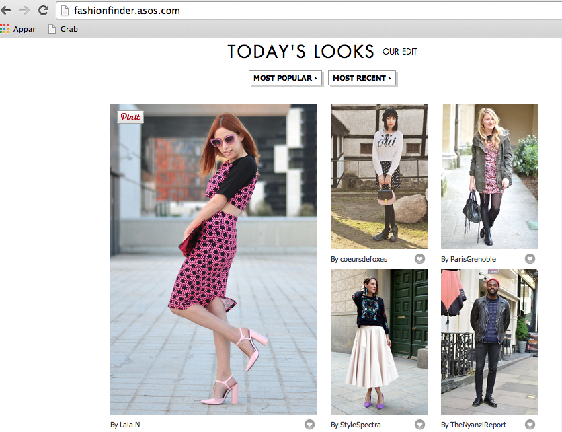Open the Most Recent looks
Screen dimensions: 562x432
click(362, 78)
